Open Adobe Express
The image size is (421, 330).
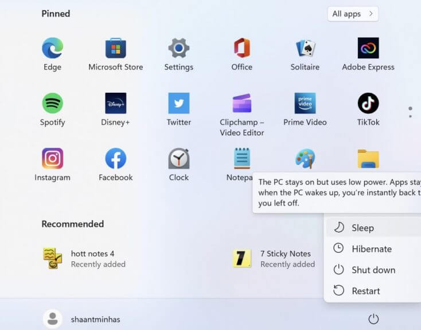point(368,54)
